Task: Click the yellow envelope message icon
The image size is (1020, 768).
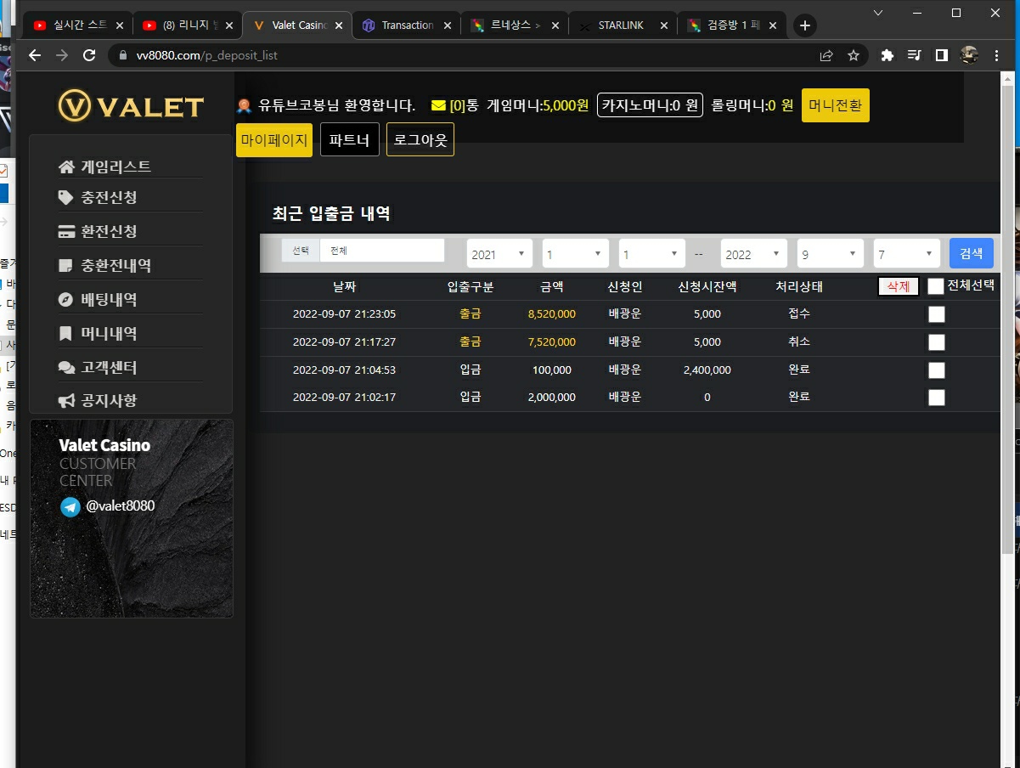Action: click(x=438, y=105)
